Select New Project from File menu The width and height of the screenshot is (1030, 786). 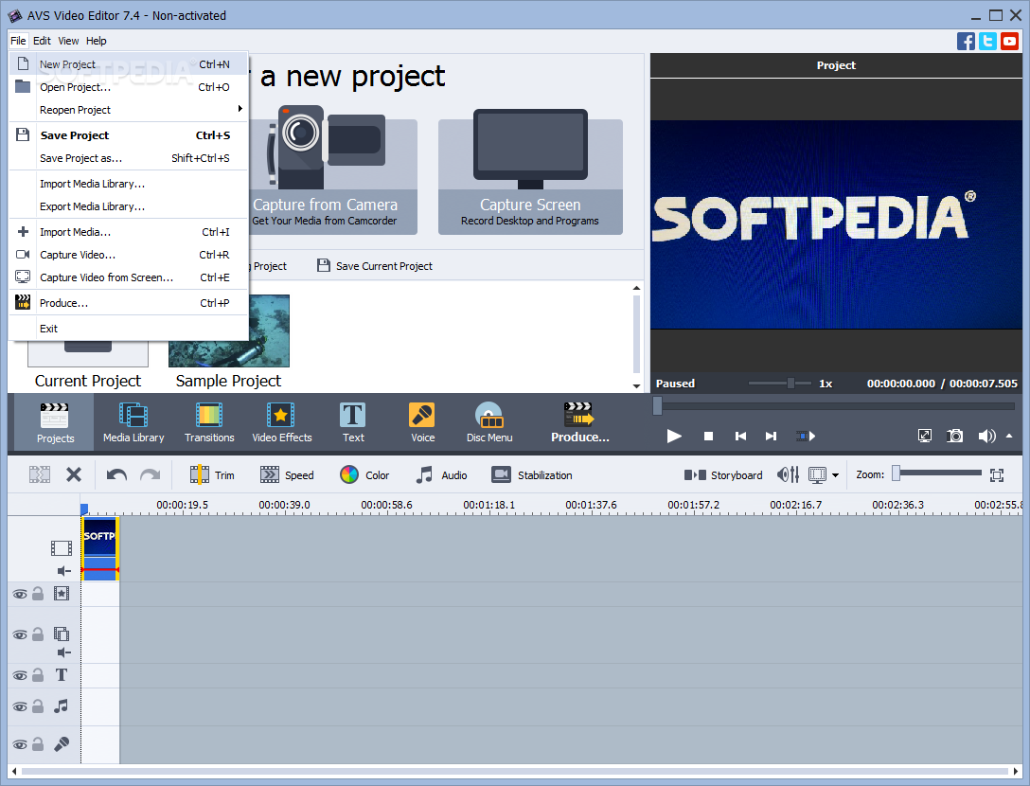pos(130,63)
